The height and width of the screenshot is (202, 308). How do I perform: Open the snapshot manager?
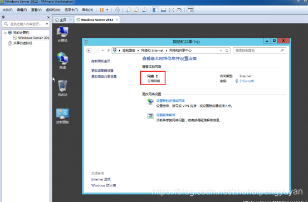[x=144, y=9]
